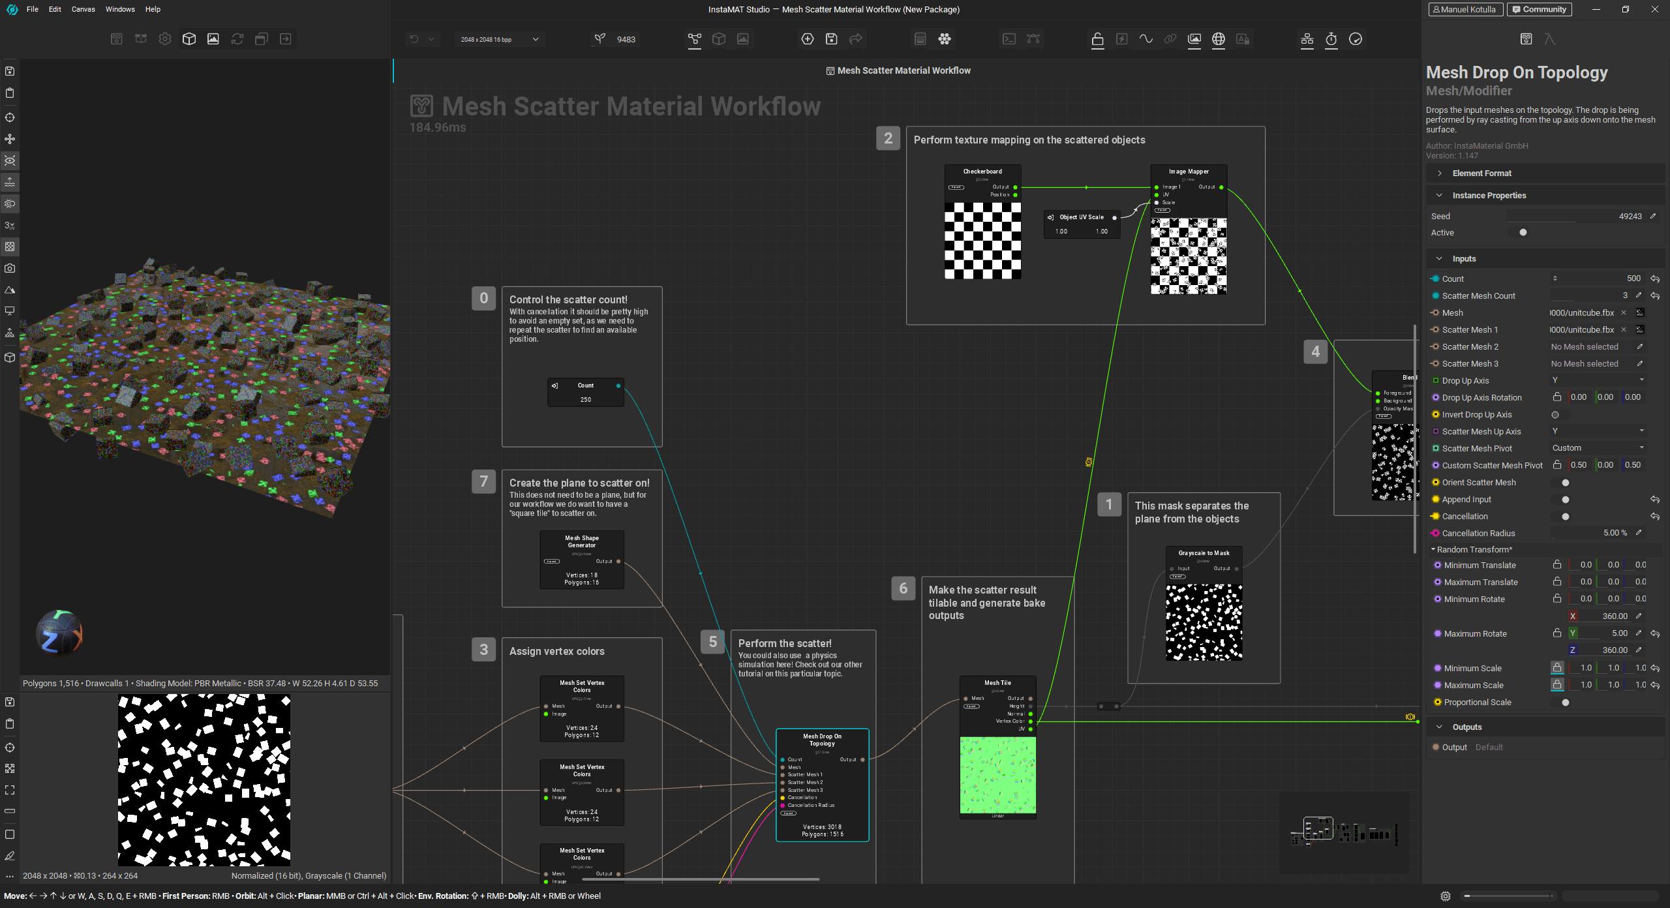
Task: Toggle the Maximum Scale lock
Action: 1557,685
